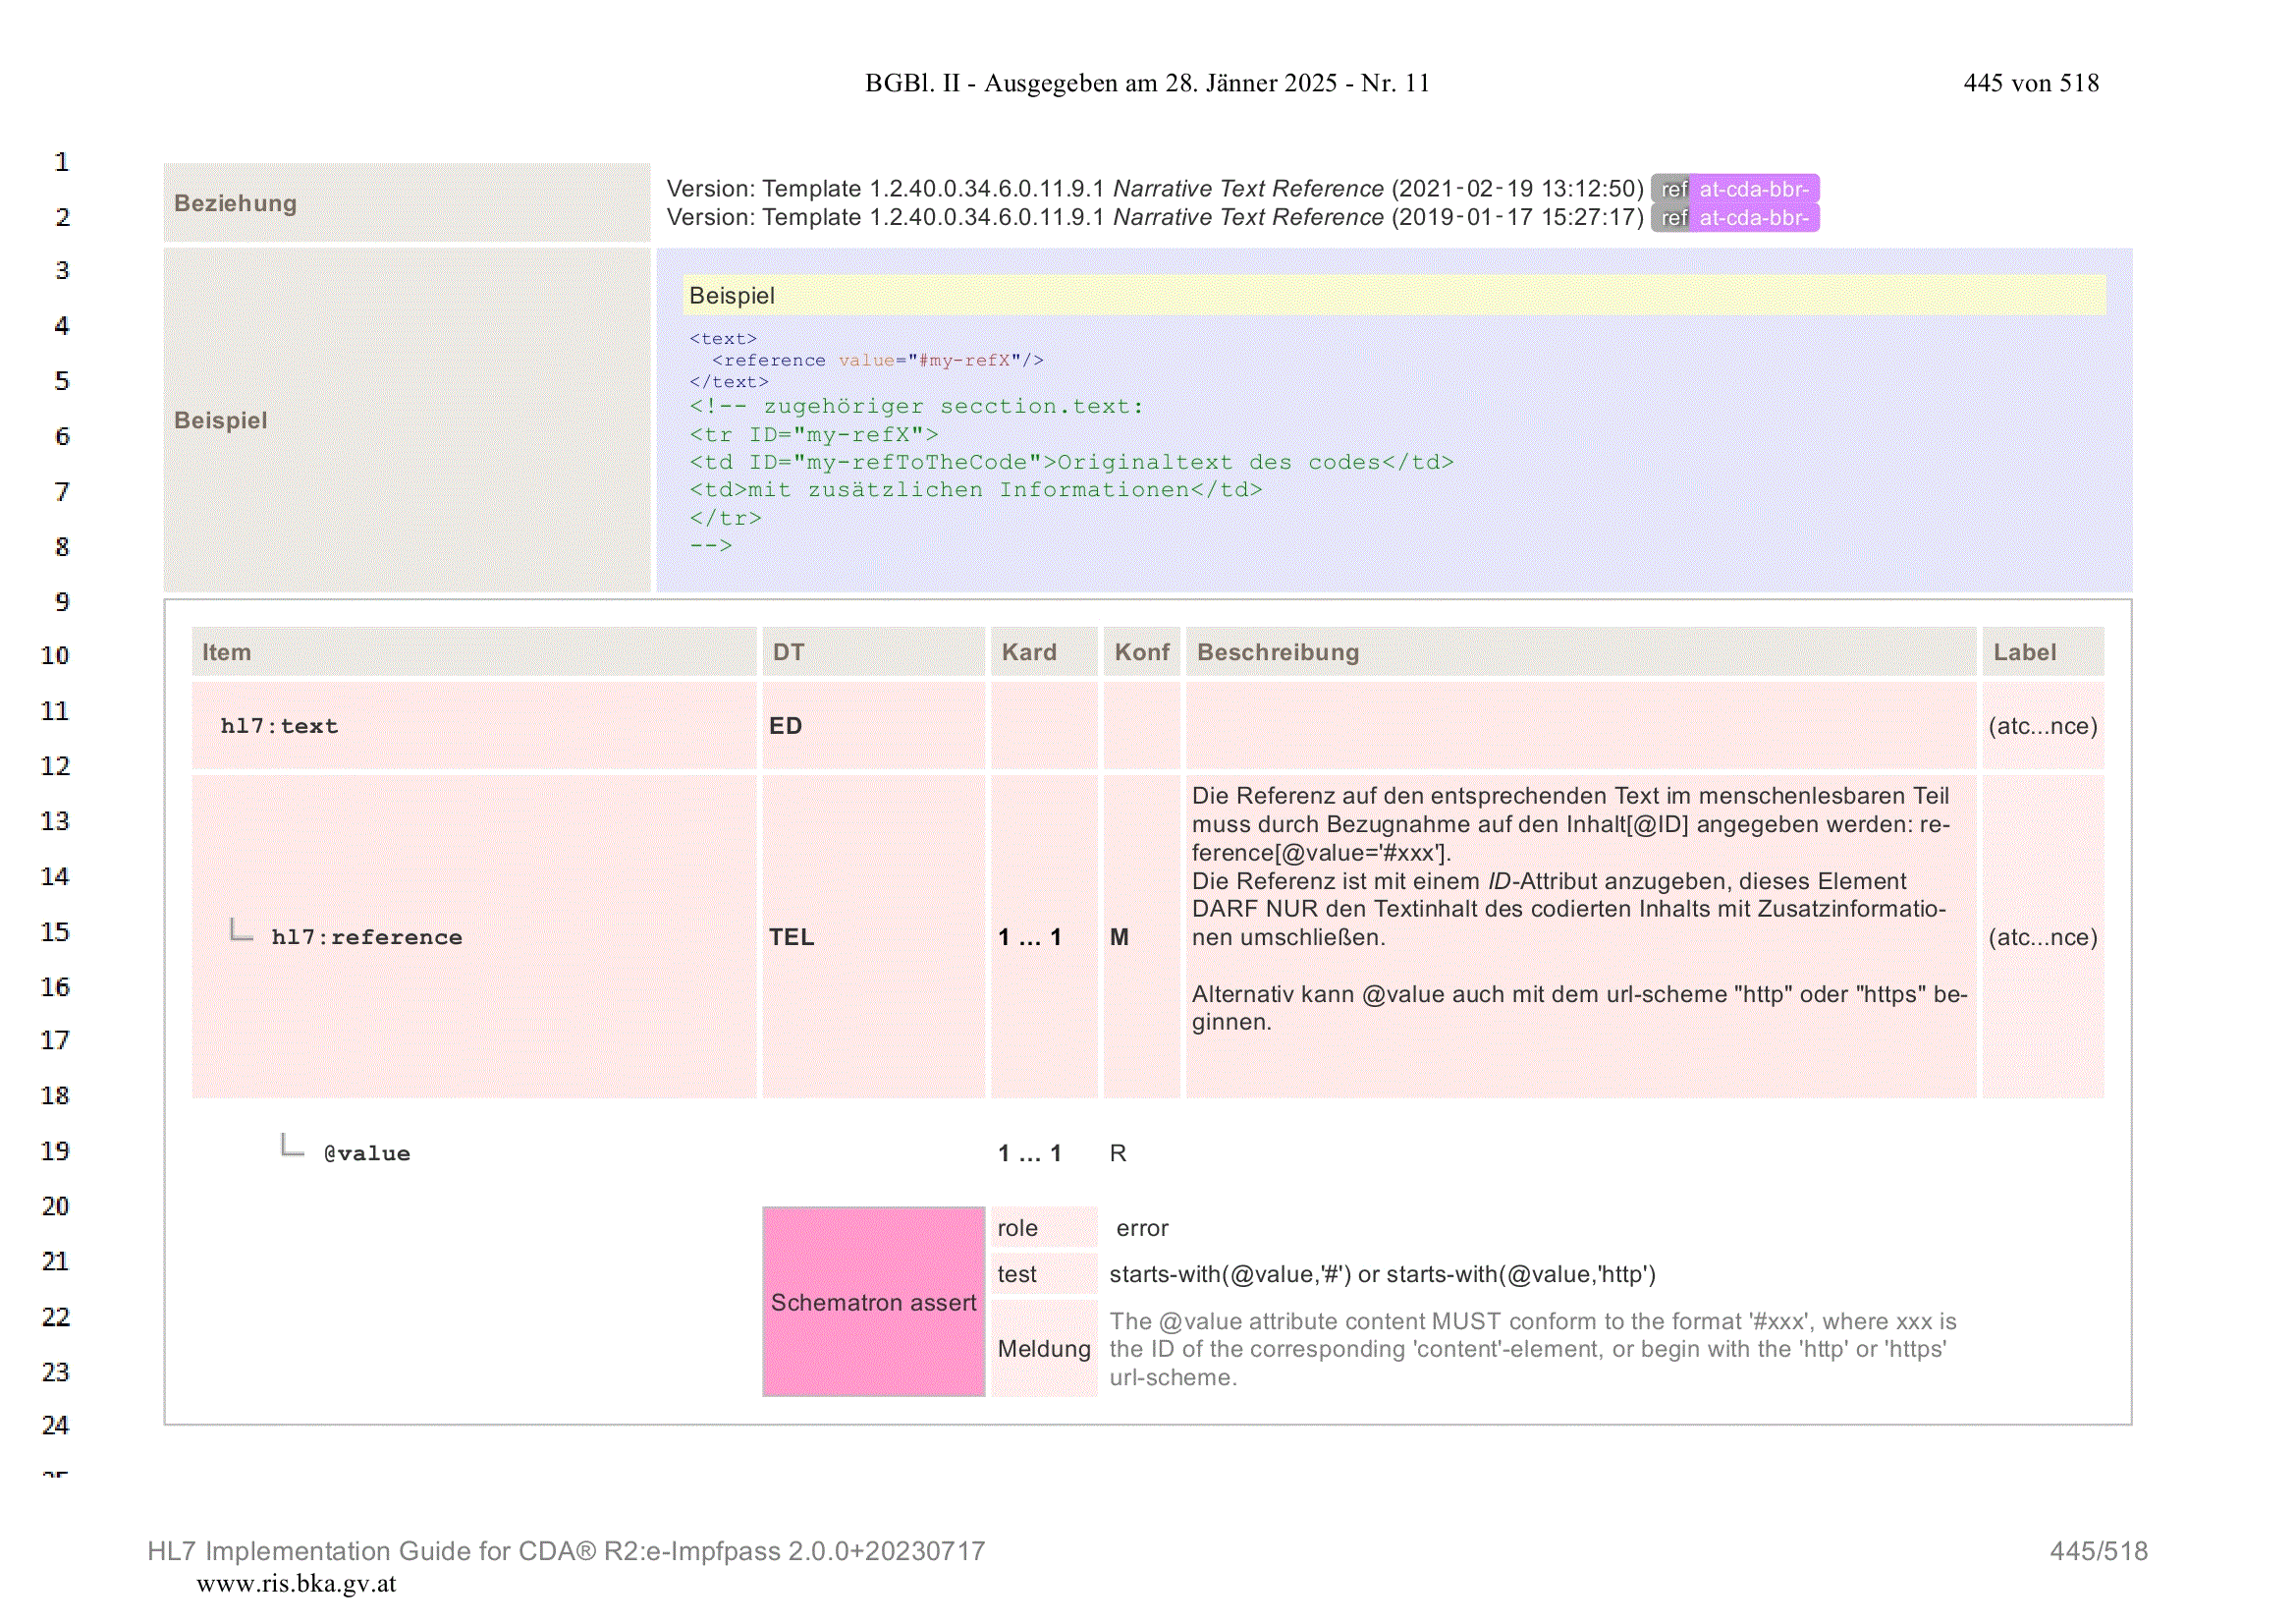Image resolution: width=2296 pixels, height=1624 pixels.
Task: Click the '445 von 518' page indicator at top
Action: click(x=2031, y=84)
